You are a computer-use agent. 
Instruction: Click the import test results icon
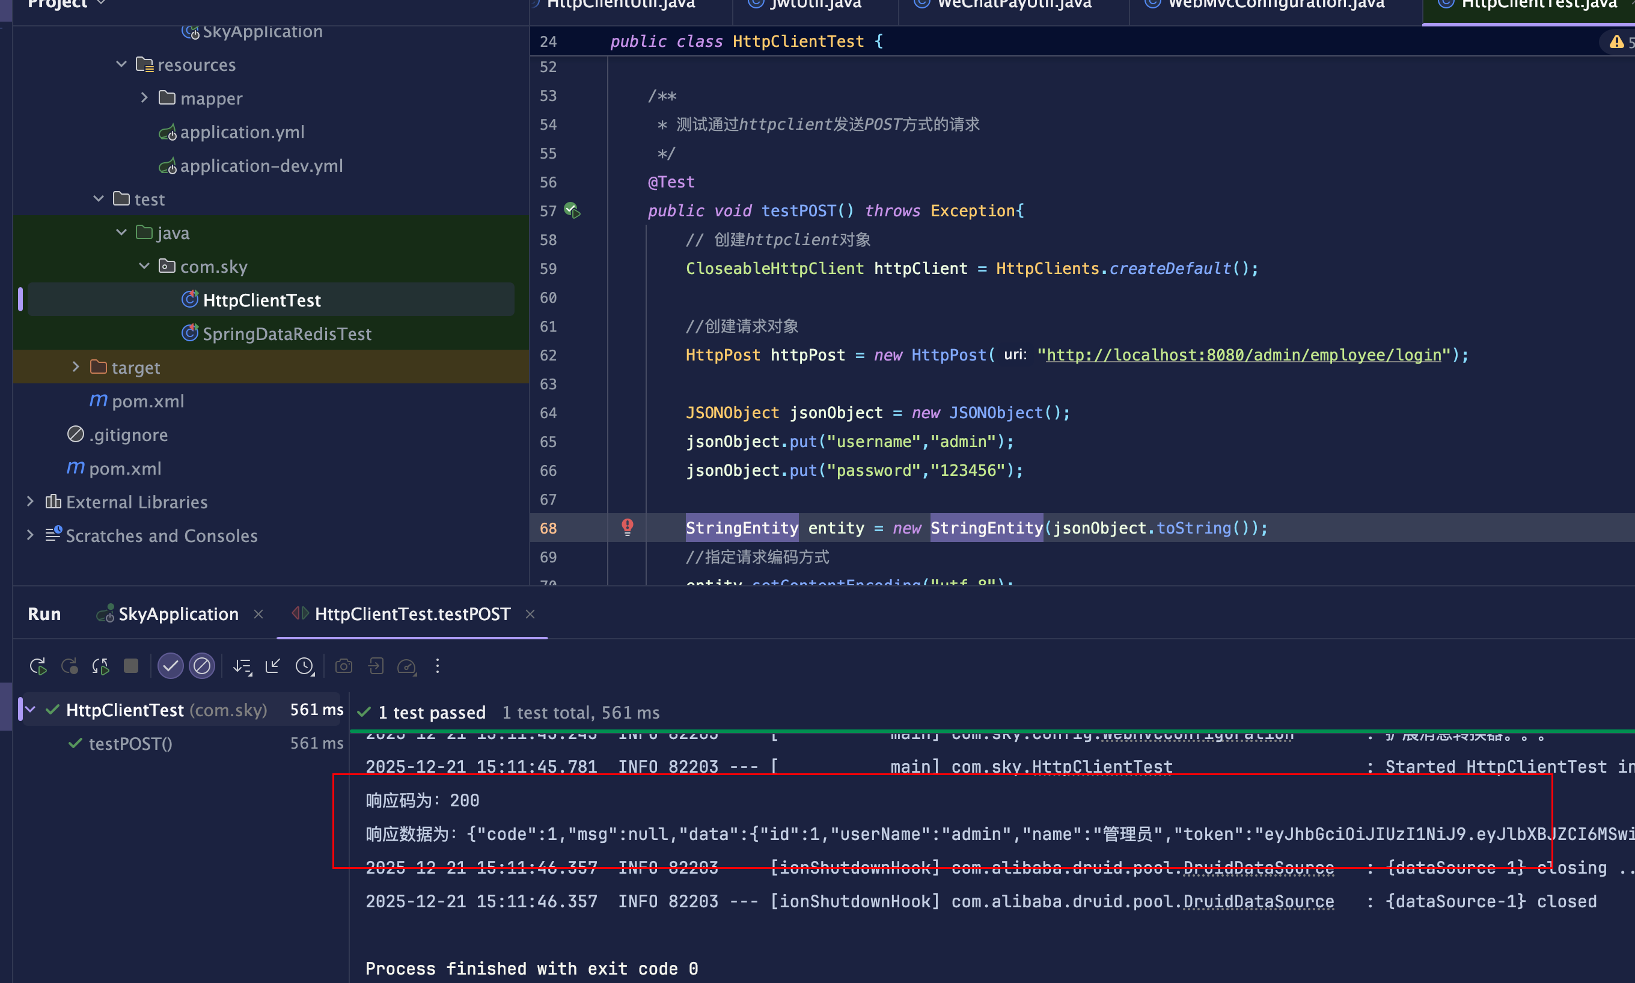(376, 666)
